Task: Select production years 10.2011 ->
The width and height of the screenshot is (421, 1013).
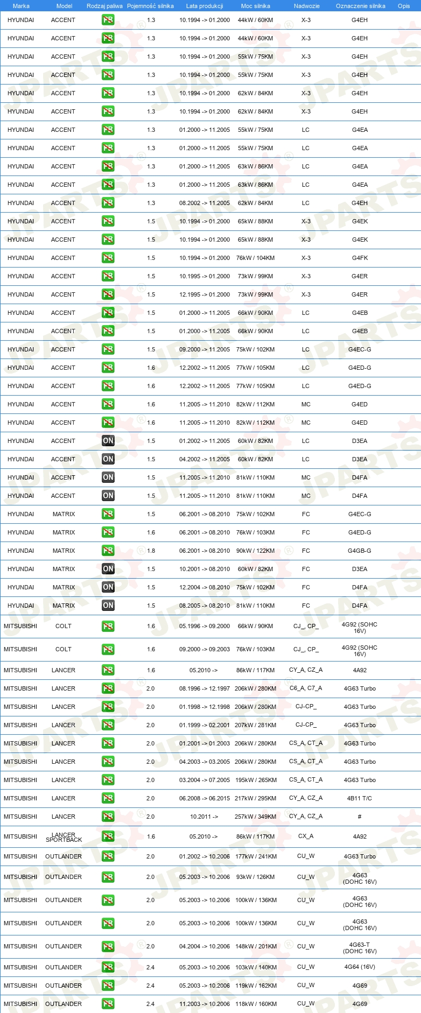Action: [x=204, y=817]
